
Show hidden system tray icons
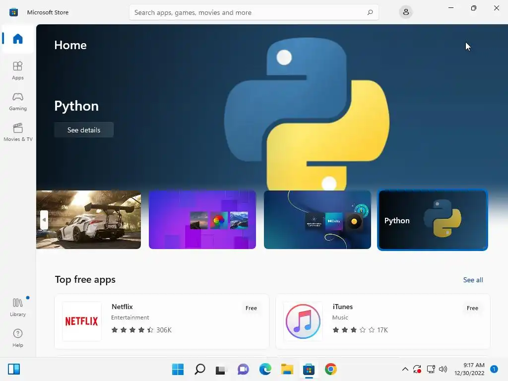pos(405,369)
